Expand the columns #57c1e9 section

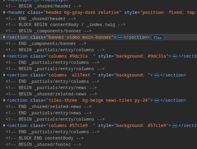pyautogui.click(x=4, y=125)
